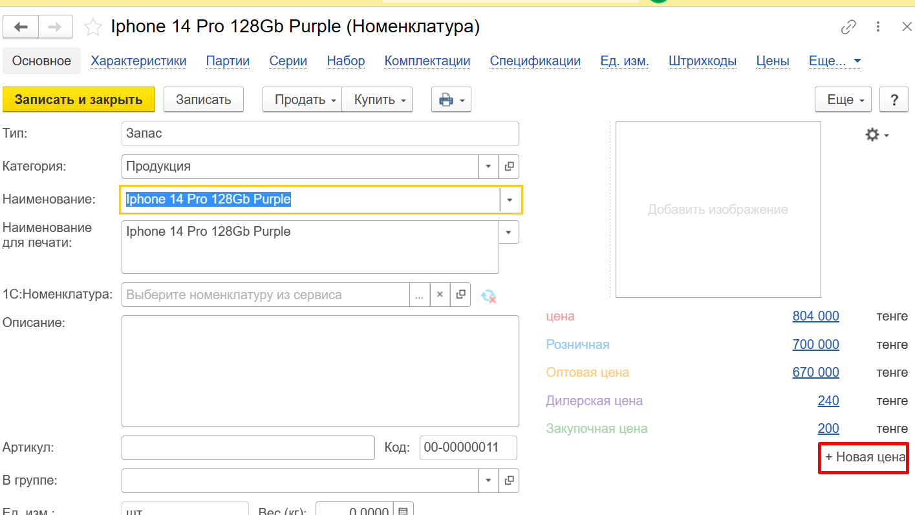The width and height of the screenshot is (915, 515).
Task: Open the Продать dropdown button
Action: tap(302, 100)
